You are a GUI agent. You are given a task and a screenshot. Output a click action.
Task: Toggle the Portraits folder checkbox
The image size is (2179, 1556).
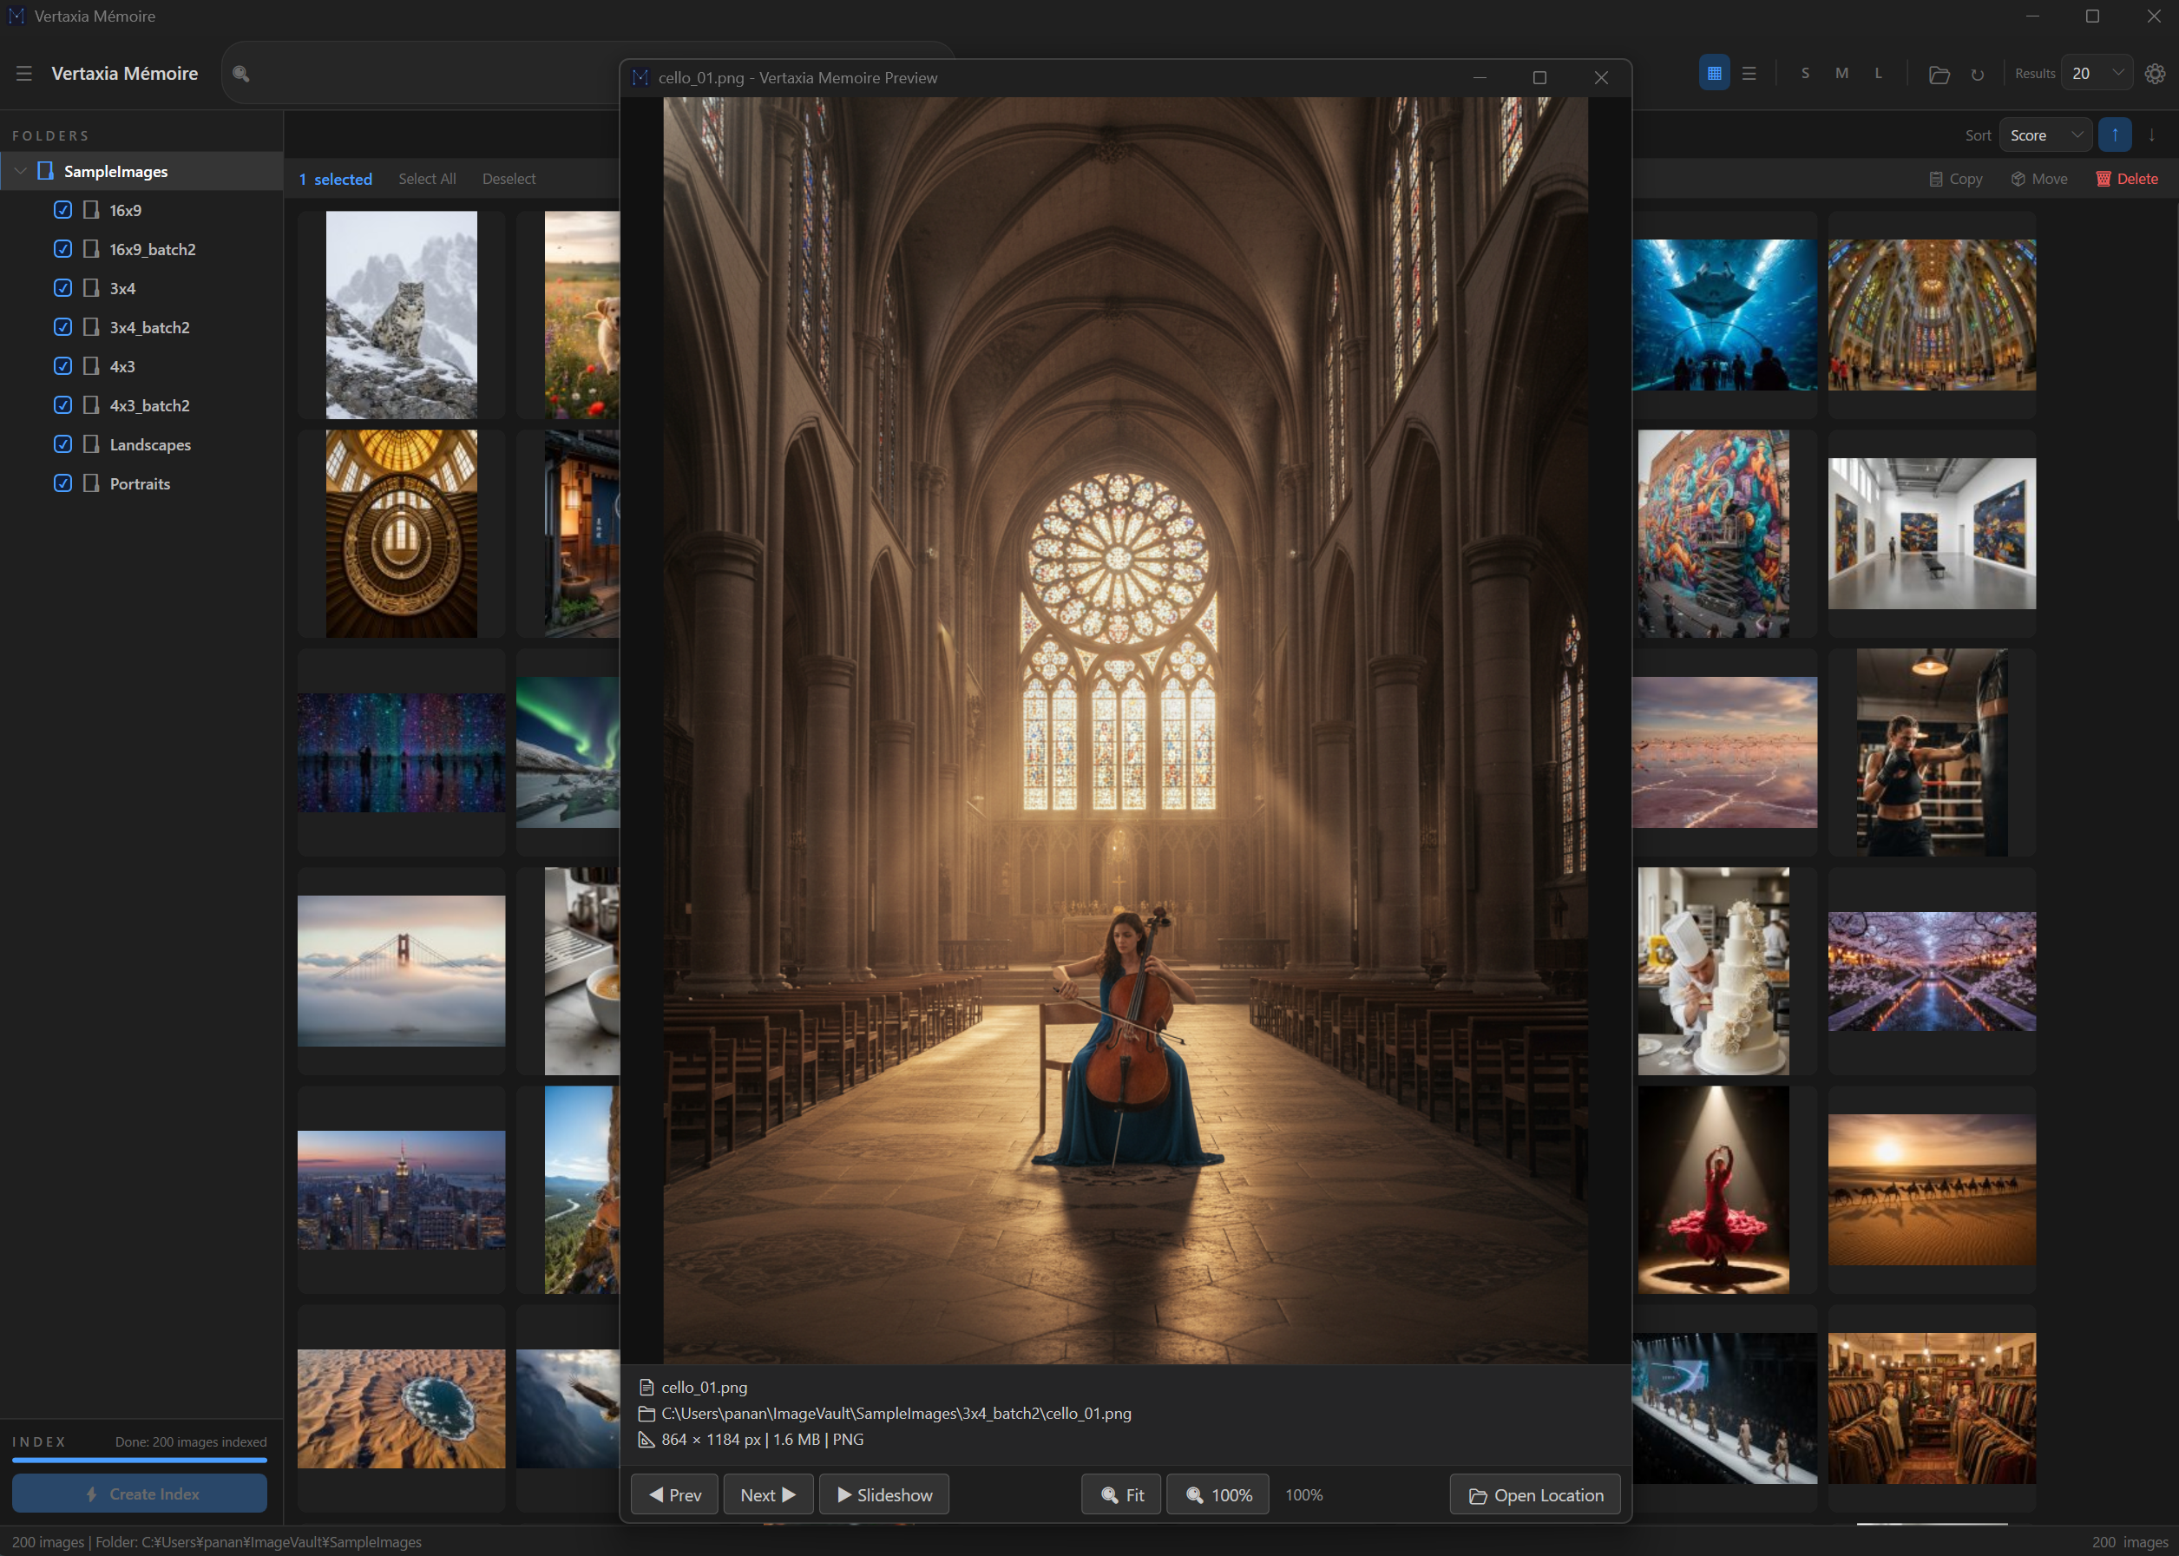[x=63, y=484]
